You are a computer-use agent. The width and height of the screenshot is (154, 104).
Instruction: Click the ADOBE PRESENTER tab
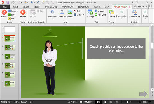click(x=122, y=7)
